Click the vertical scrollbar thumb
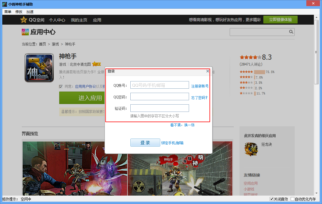The image size is (322, 204). click(x=316, y=52)
